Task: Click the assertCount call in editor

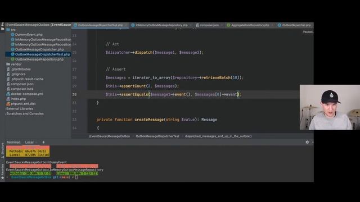Action: 133,86
